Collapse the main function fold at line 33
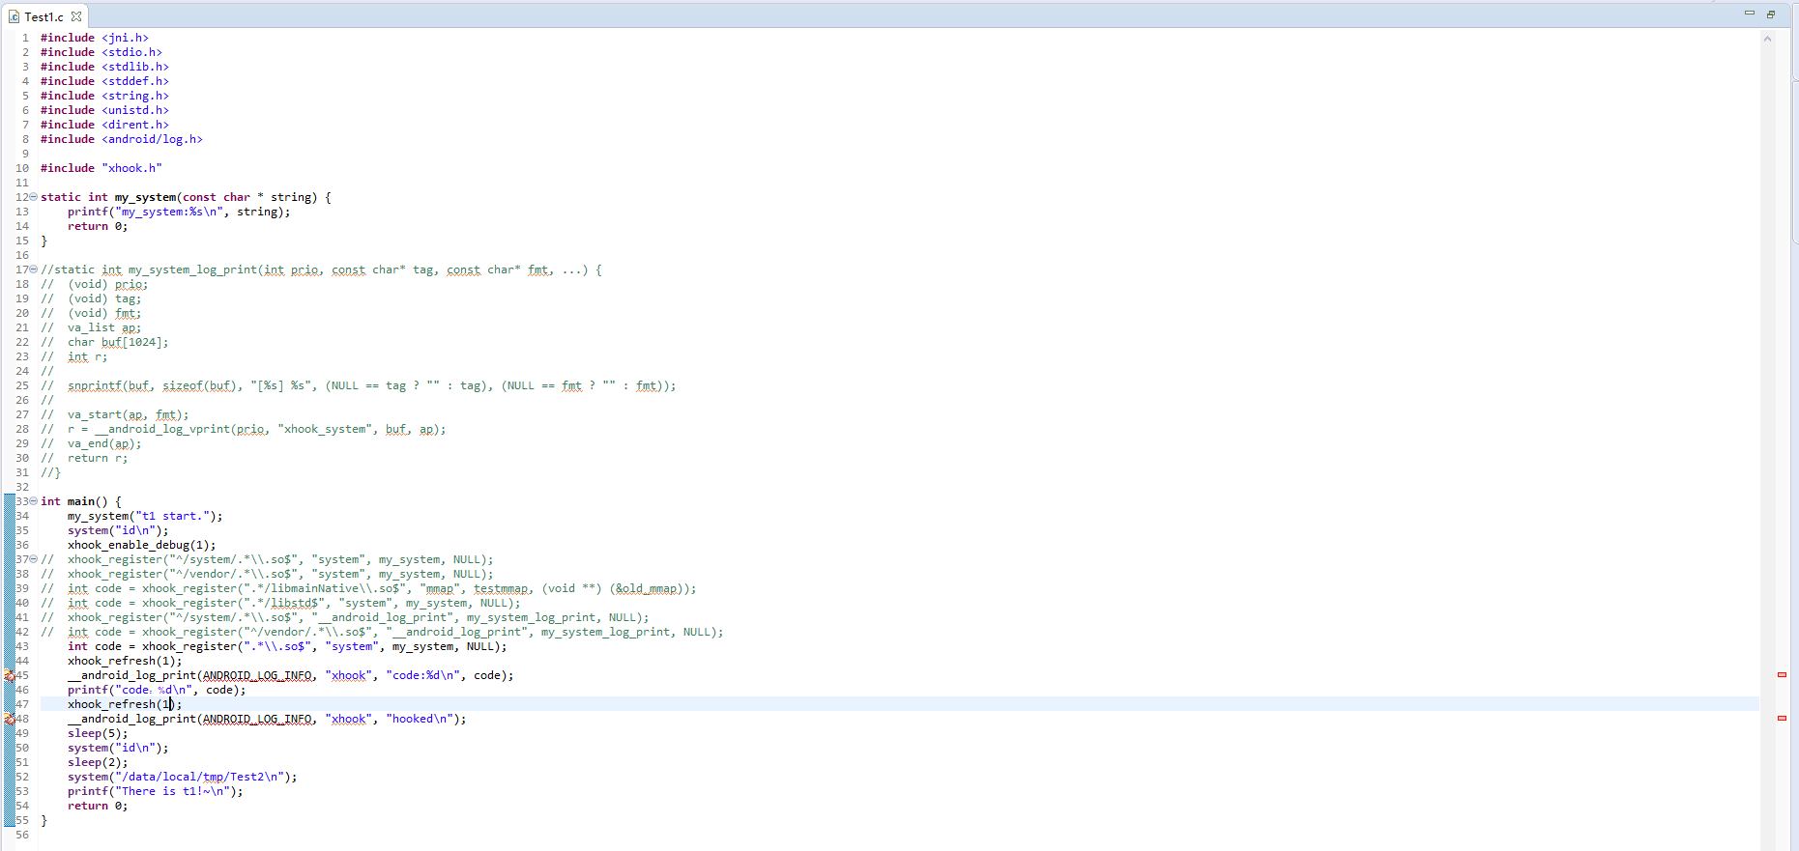Screen dimensions: 1799x851 34,501
